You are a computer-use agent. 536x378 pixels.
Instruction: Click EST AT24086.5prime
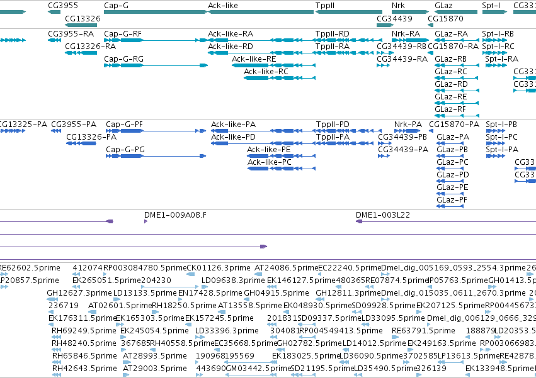click(258, 274)
